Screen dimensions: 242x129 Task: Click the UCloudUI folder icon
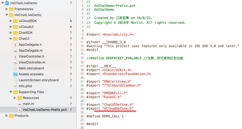15,27
